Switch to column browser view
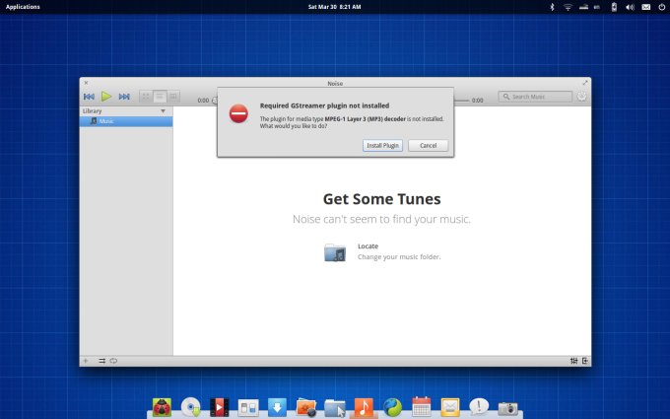This screenshot has height=419, width=670. [173, 97]
